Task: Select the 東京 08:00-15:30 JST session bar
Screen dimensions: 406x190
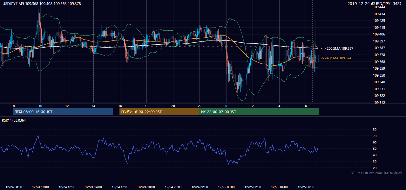Action: pos(63,112)
